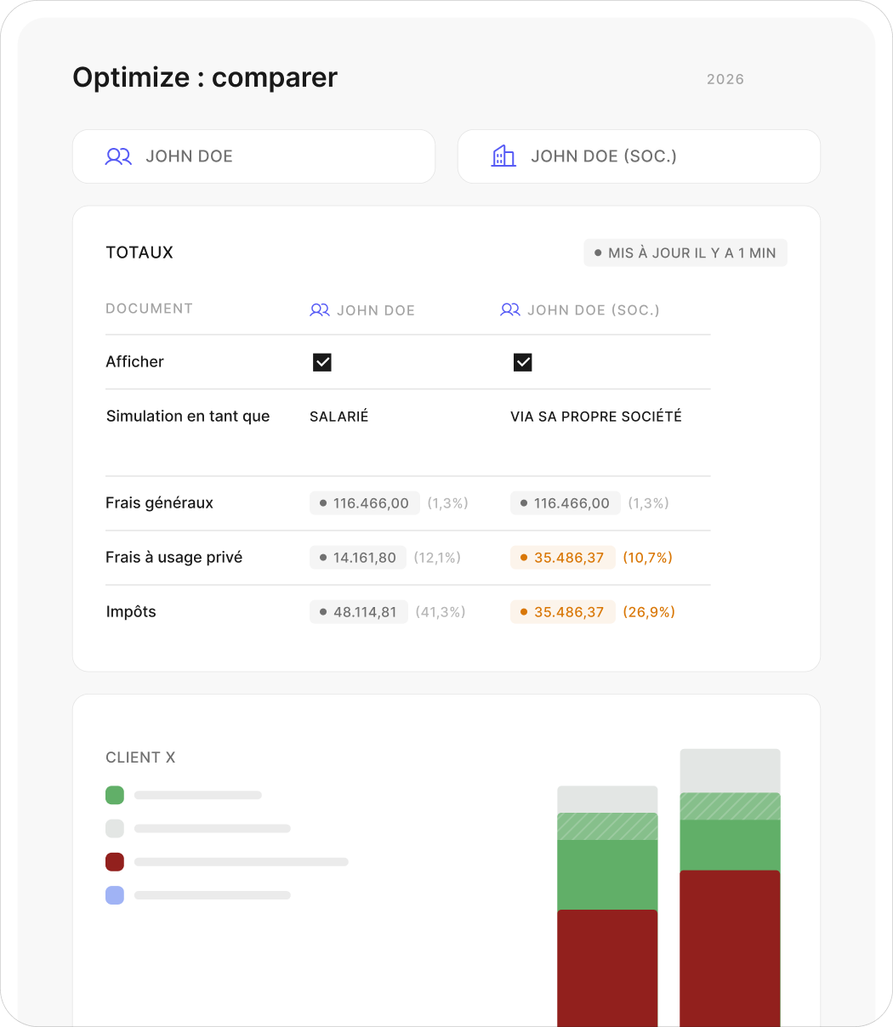Click the Afficher row label
The height and width of the screenshot is (1027, 893).
coord(135,362)
